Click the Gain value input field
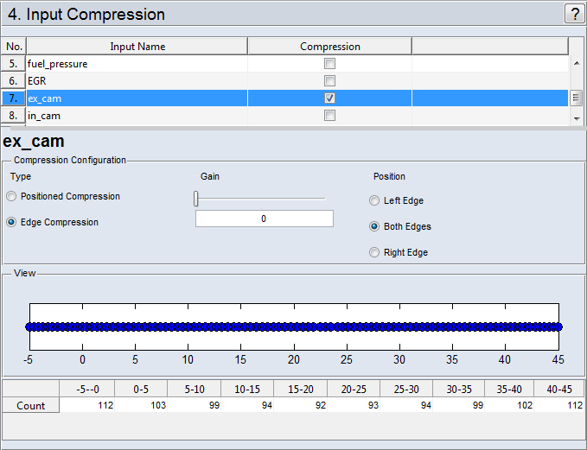This screenshot has height=450, width=587. 264,219
